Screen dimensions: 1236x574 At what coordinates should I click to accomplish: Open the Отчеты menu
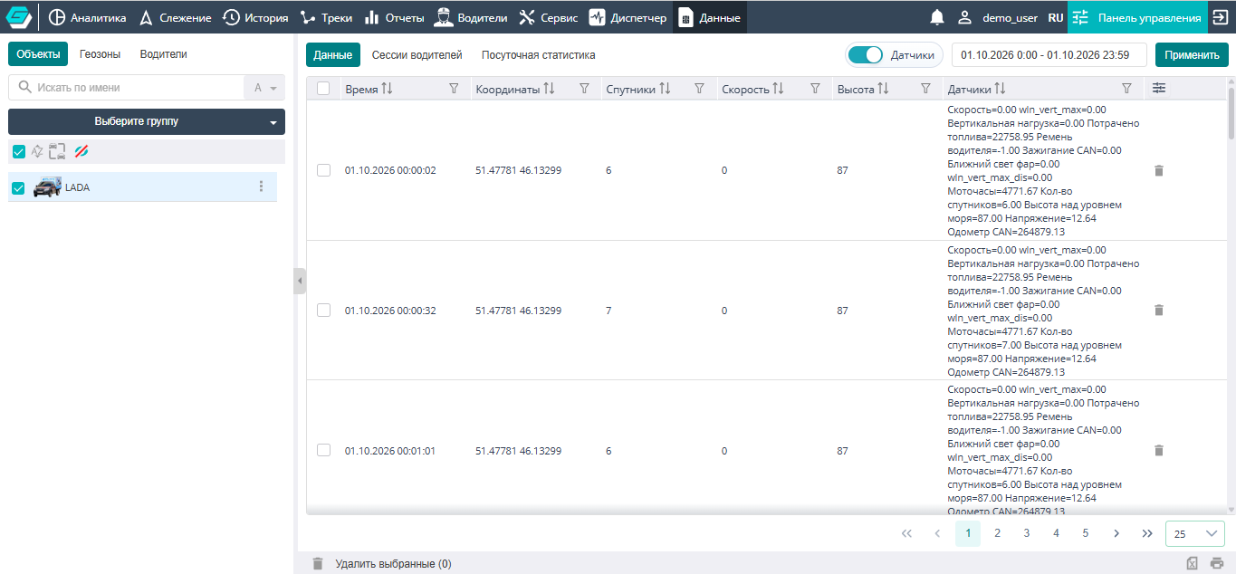394,17
